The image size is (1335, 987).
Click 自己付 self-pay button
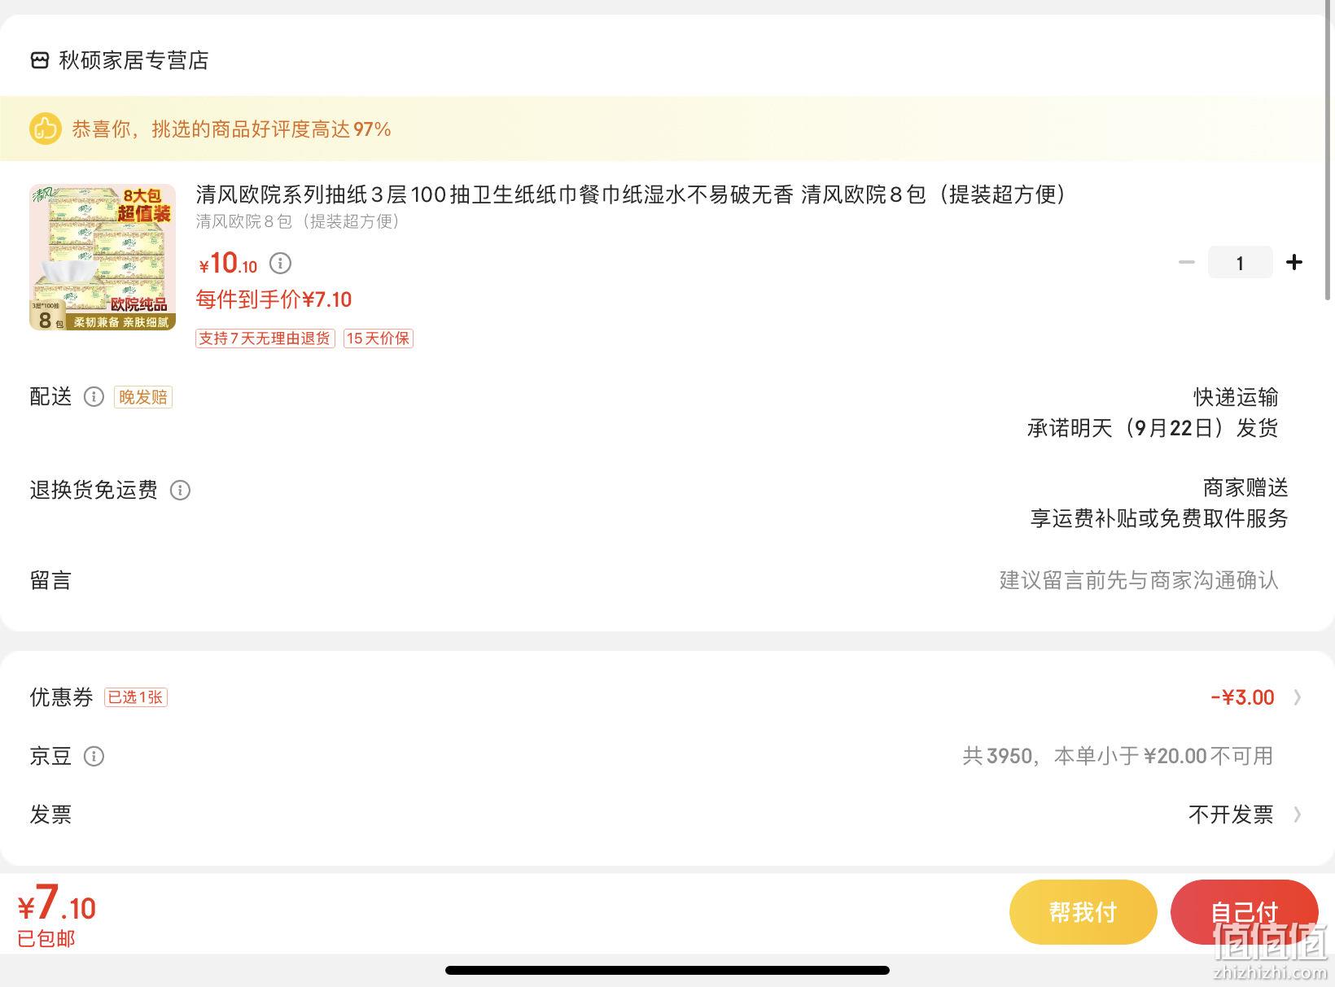(x=1244, y=912)
